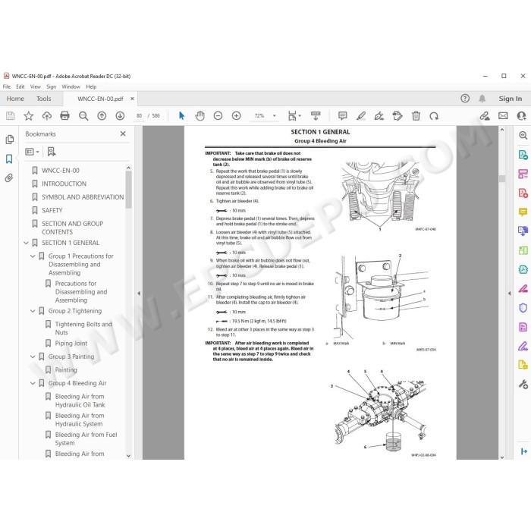Bookmark file with the star icon
This screenshot has width=531, height=531.
pos(29,116)
